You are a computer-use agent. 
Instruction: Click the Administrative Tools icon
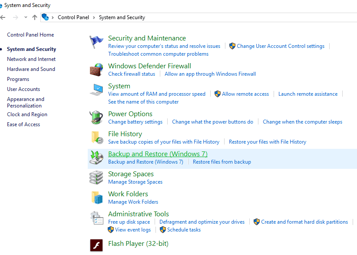[96, 218]
